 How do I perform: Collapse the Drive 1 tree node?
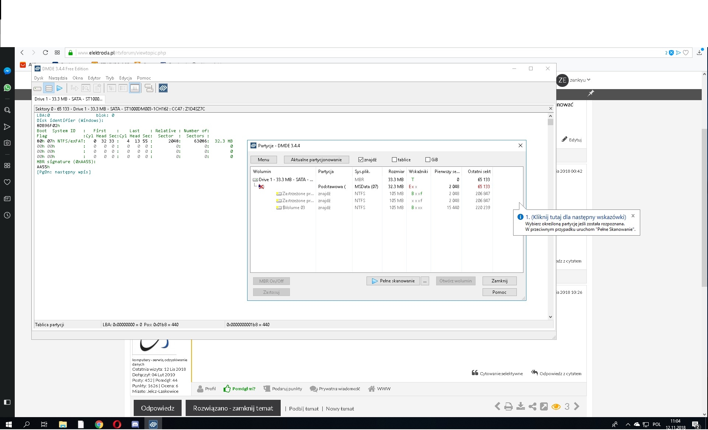255,180
